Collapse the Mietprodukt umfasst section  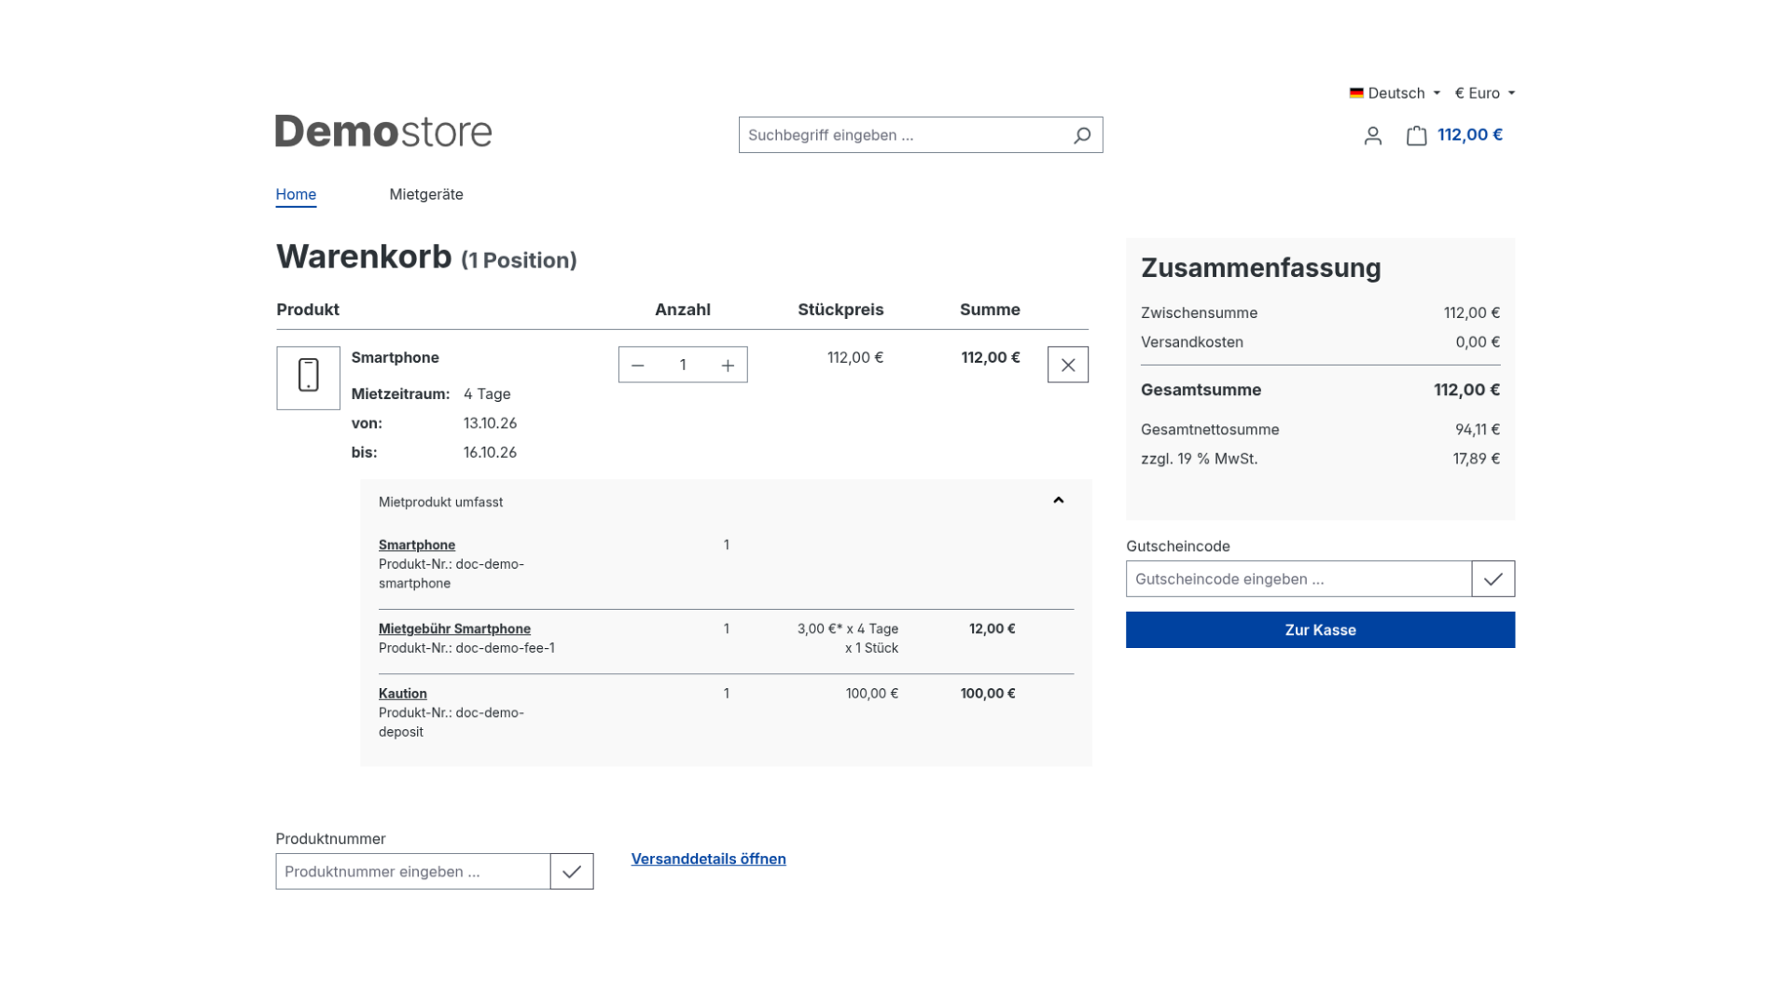click(x=1059, y=501)
